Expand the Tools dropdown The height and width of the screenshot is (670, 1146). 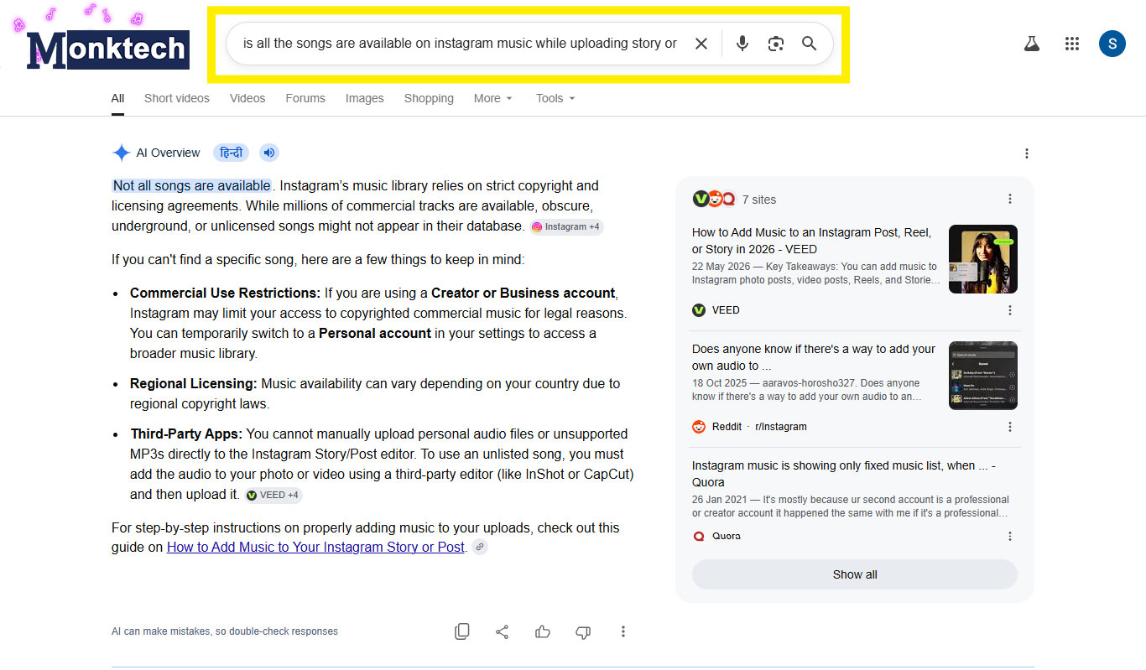(556, 98)
